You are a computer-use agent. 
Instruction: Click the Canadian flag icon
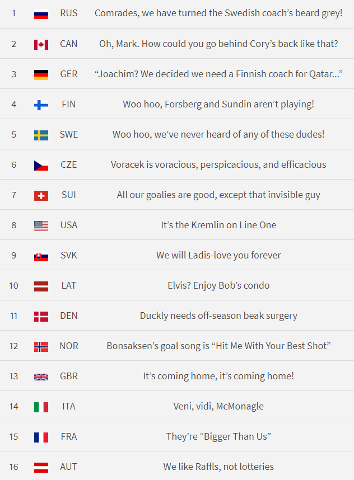41,44
